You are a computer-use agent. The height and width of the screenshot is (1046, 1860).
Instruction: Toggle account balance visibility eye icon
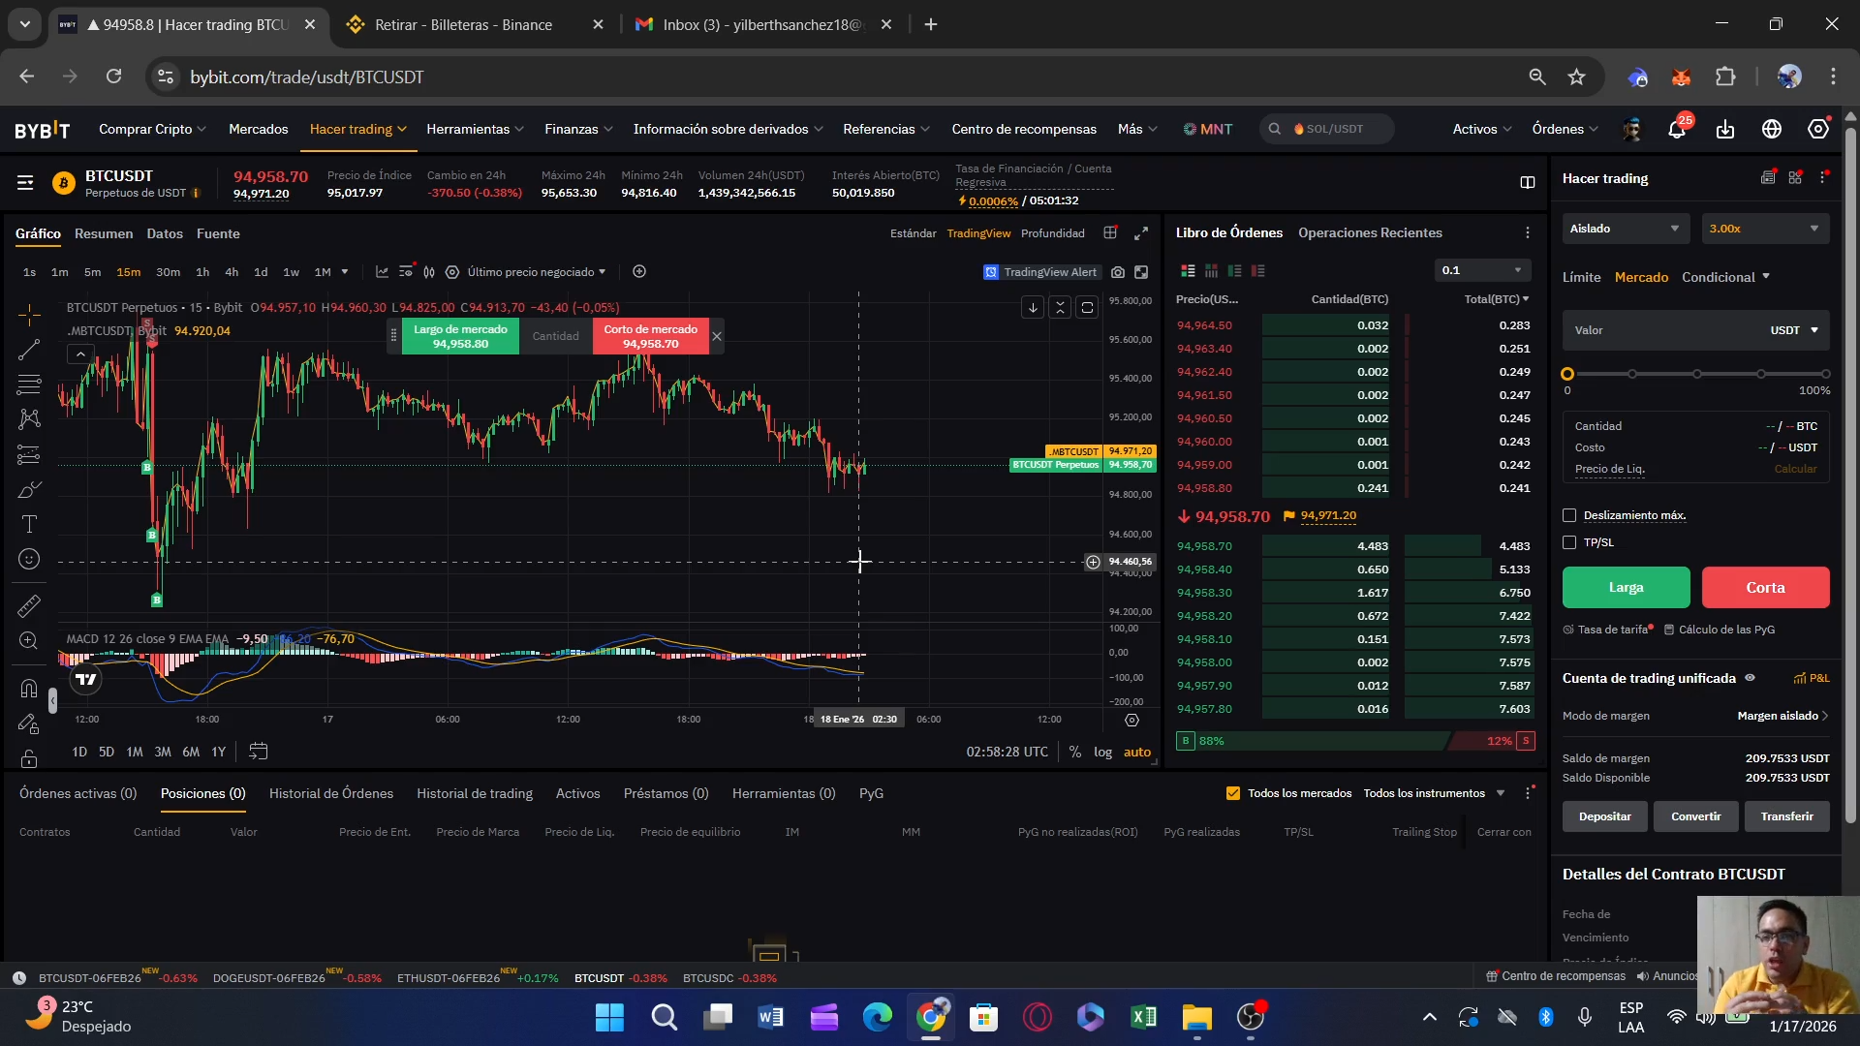[x=1751, y=678]
